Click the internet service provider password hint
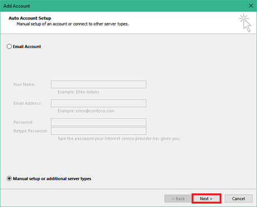 [119, 139]
